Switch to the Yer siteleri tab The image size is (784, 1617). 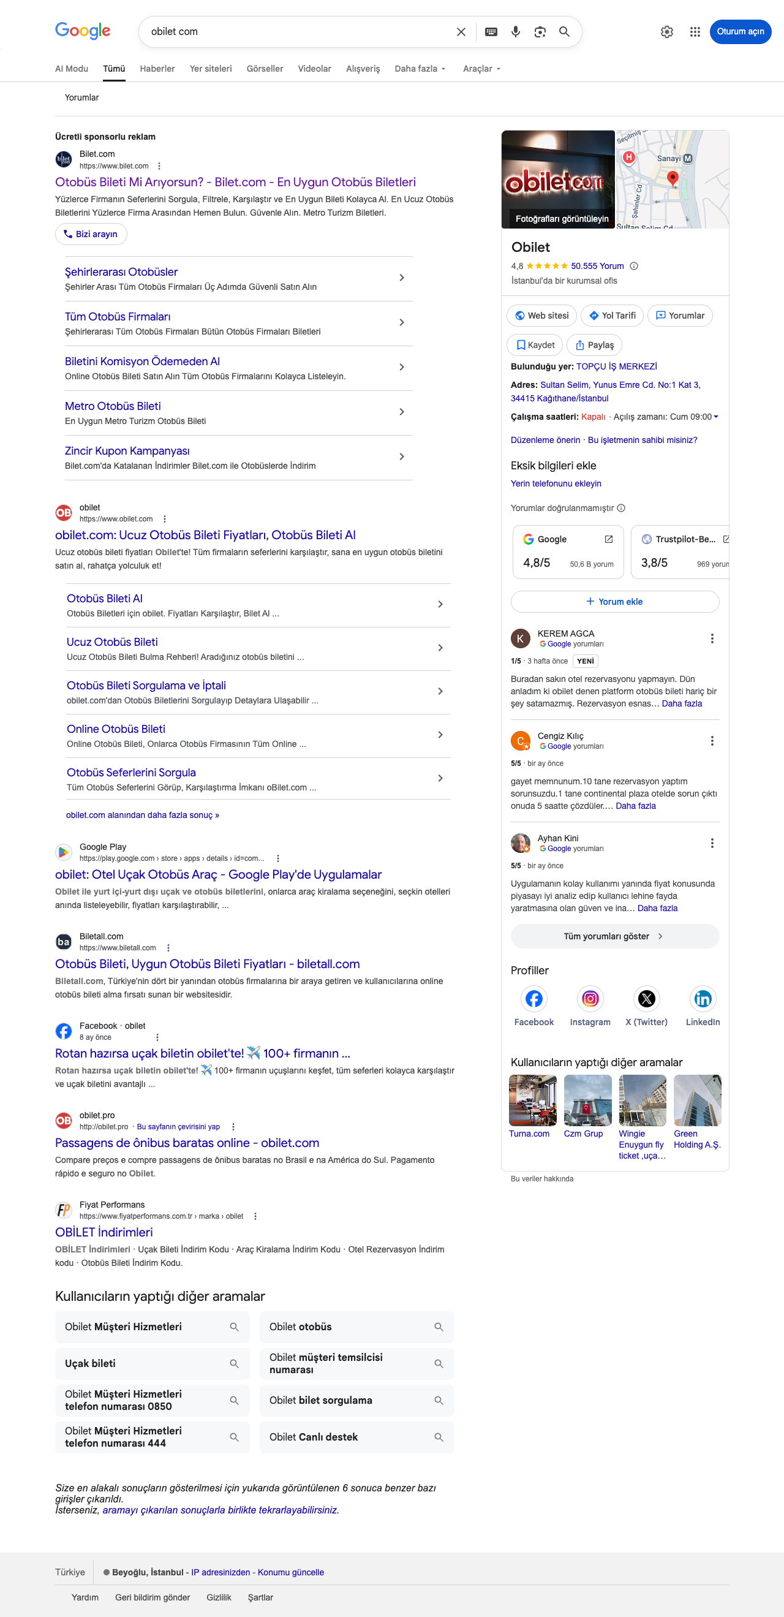211,69
